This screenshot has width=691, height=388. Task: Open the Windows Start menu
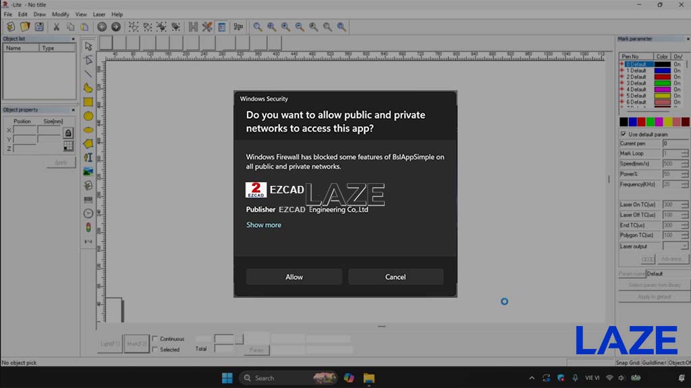pyautogui.click(x=227, y=378)
